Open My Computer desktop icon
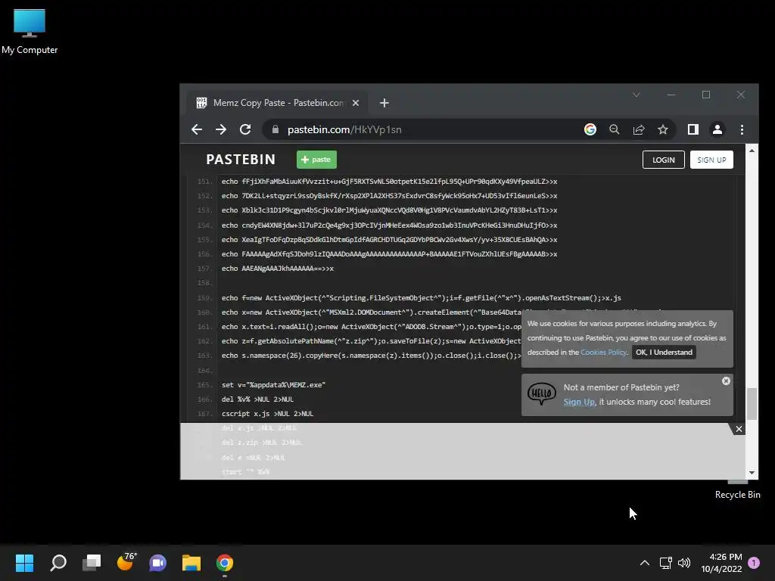775x581 pixels. (x=30, y=31)
